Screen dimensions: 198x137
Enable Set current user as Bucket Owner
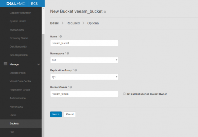point(124,94)
